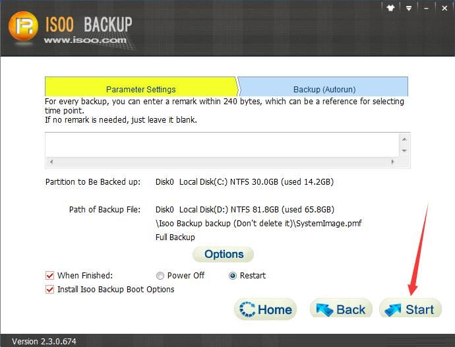Select the Backup (Autorun) step tab

tap(323, 86)
